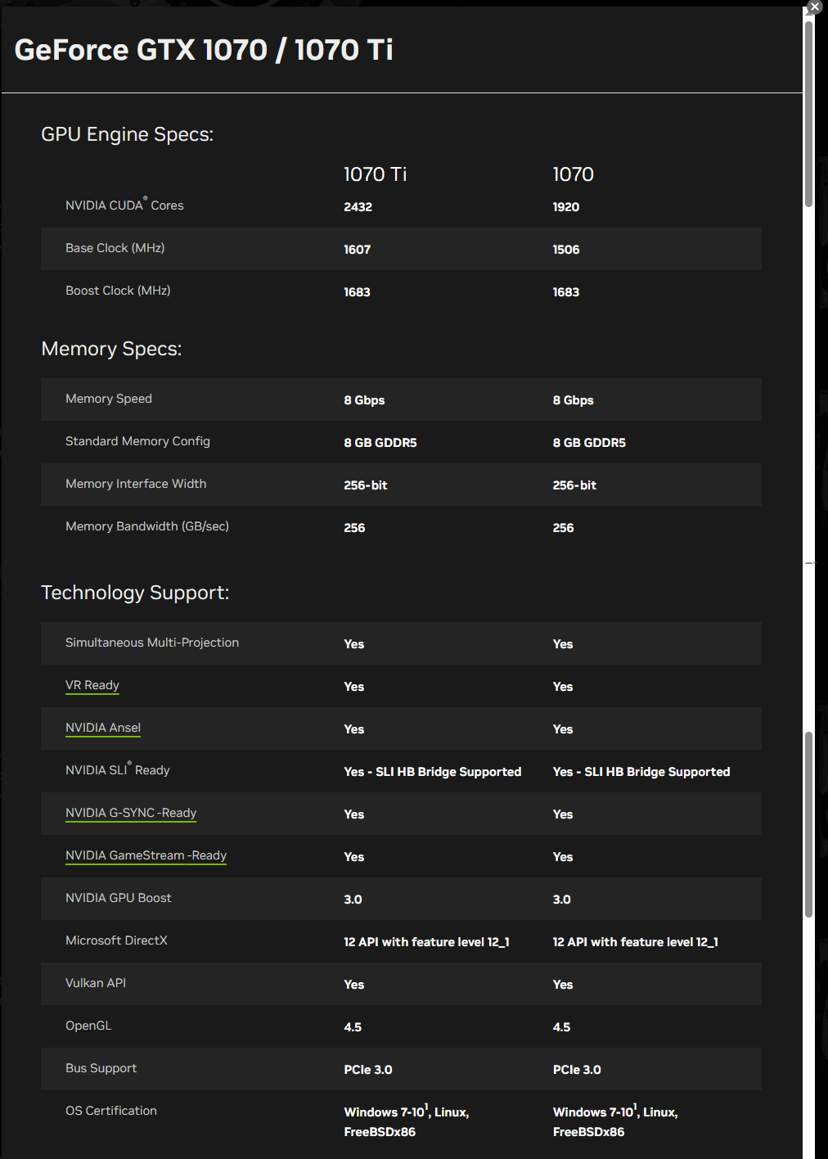Select the Boost Clock (MHz) label
Viewport: 828px width, 1159px height.
pos(118,291)
